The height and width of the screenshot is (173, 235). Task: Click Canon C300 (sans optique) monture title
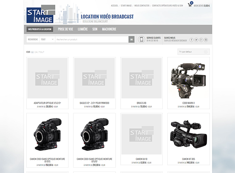click(94, 160)
